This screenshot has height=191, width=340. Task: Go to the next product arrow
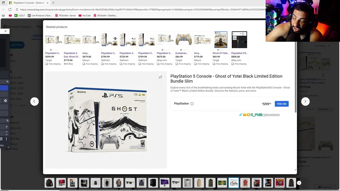305,101
